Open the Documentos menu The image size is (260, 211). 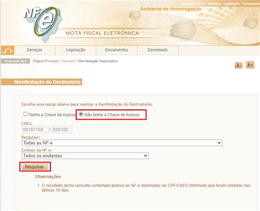[x=116, y=50]
